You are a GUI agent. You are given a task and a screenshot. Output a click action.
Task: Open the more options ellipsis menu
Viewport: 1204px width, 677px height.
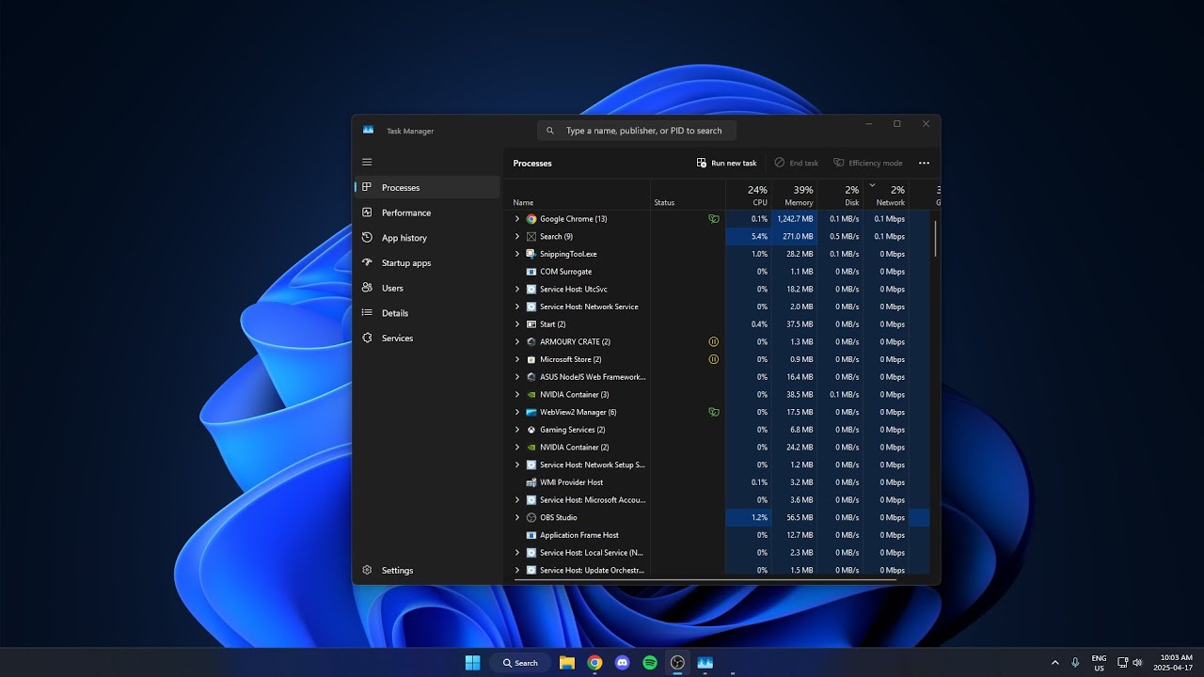[924, 163]
